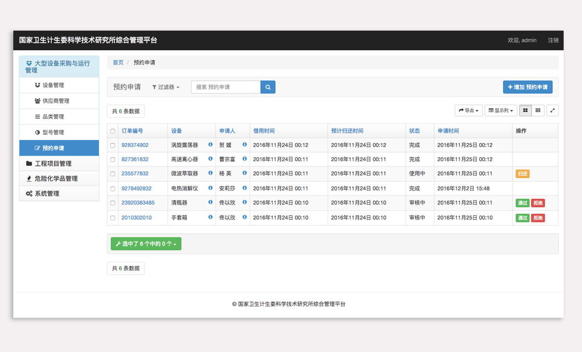Check the select-all header checkbox
582x352 pixels.
(113, 131)
